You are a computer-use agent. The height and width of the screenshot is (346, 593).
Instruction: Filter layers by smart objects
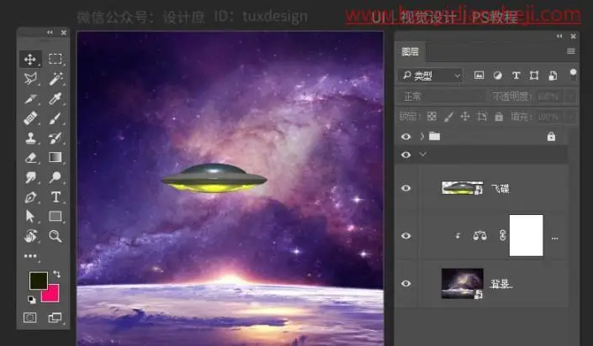tap(553, 76)
